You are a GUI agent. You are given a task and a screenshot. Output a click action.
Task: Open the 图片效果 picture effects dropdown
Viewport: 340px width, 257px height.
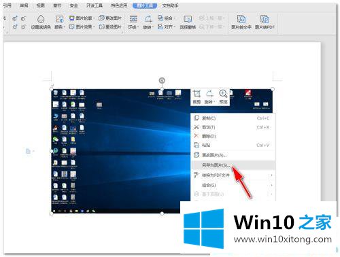tap(82, 27)
